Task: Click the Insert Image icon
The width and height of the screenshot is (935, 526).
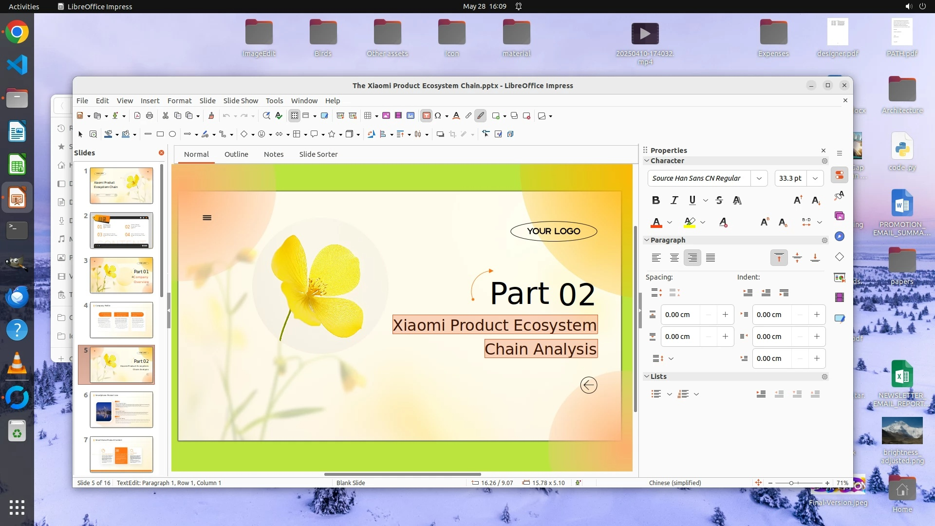Action: [x=386, y=116]
